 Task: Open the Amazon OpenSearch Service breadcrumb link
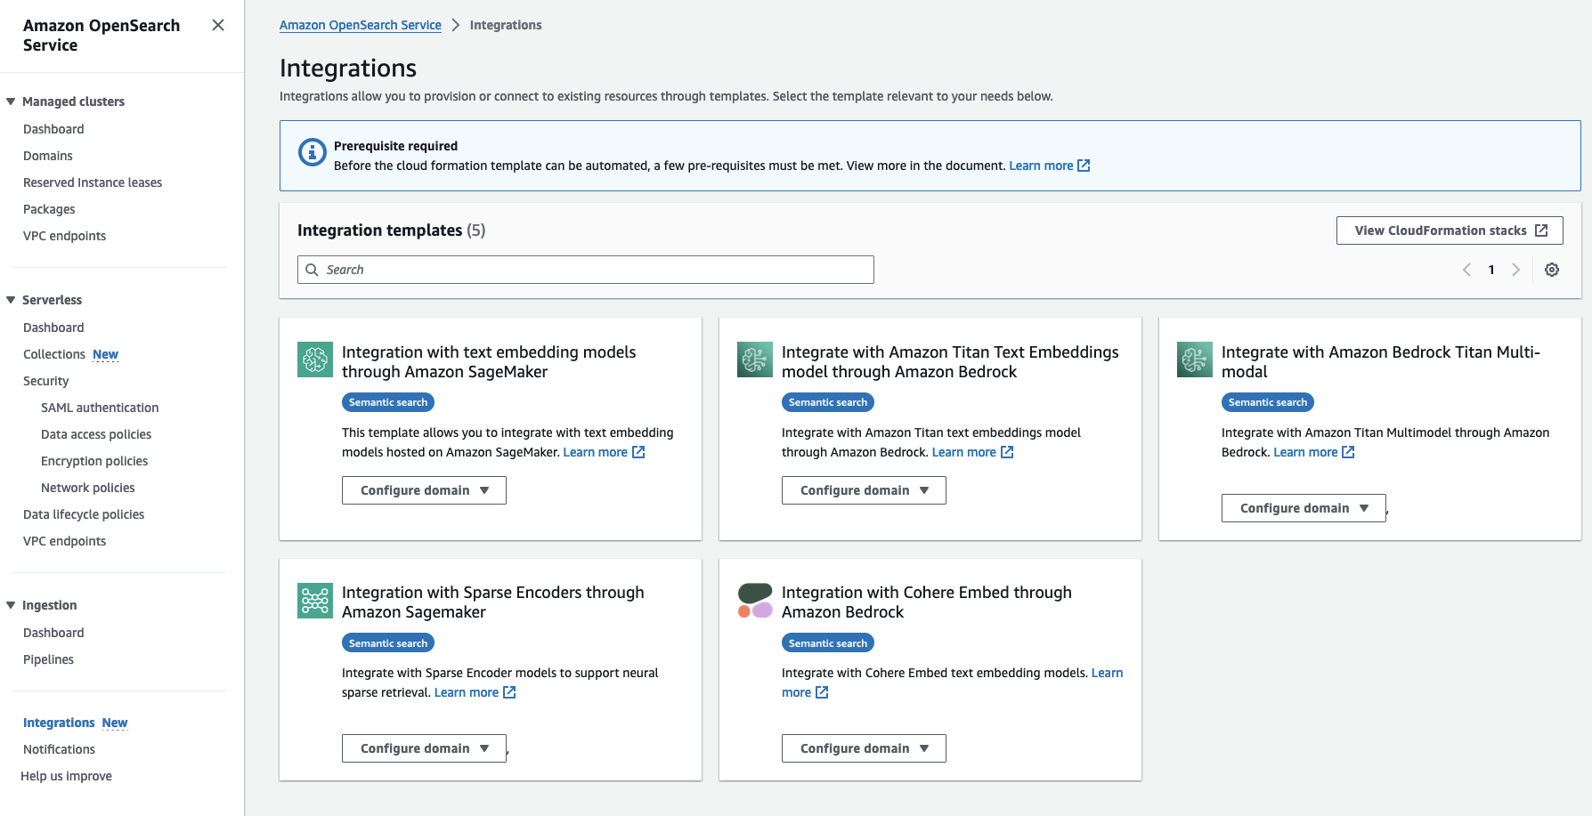pyautogui.click(x=360, y=25)
